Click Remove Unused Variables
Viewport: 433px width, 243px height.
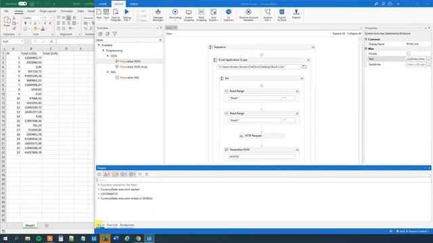click(248, 15)
